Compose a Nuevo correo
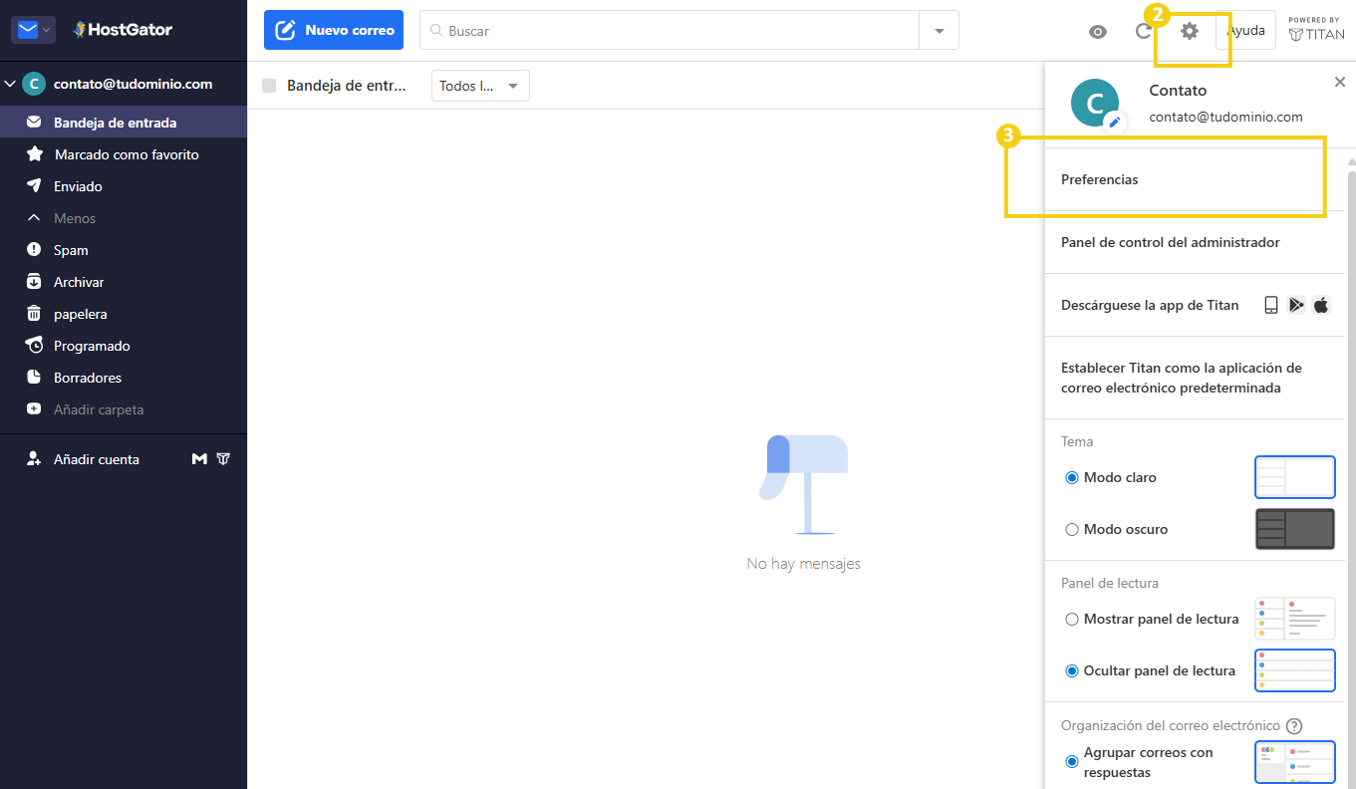This screenshot has width=1356, height=789. 333,30
